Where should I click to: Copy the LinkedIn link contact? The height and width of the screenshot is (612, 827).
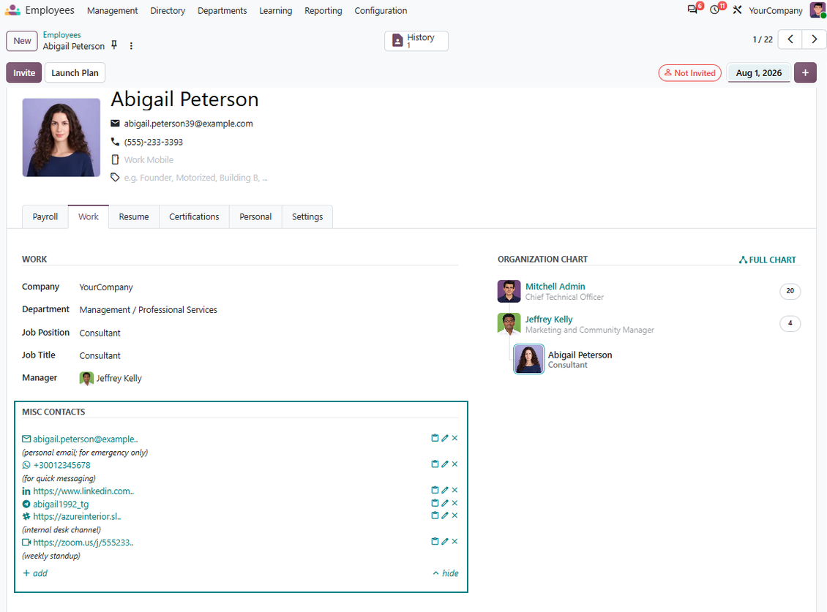click(x=435, y=490)
